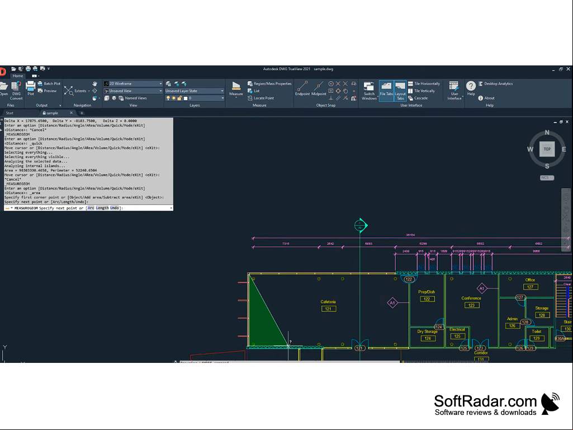Click the quick access Plot Preview icon
The image size is (573, 430).
(42, 69)
